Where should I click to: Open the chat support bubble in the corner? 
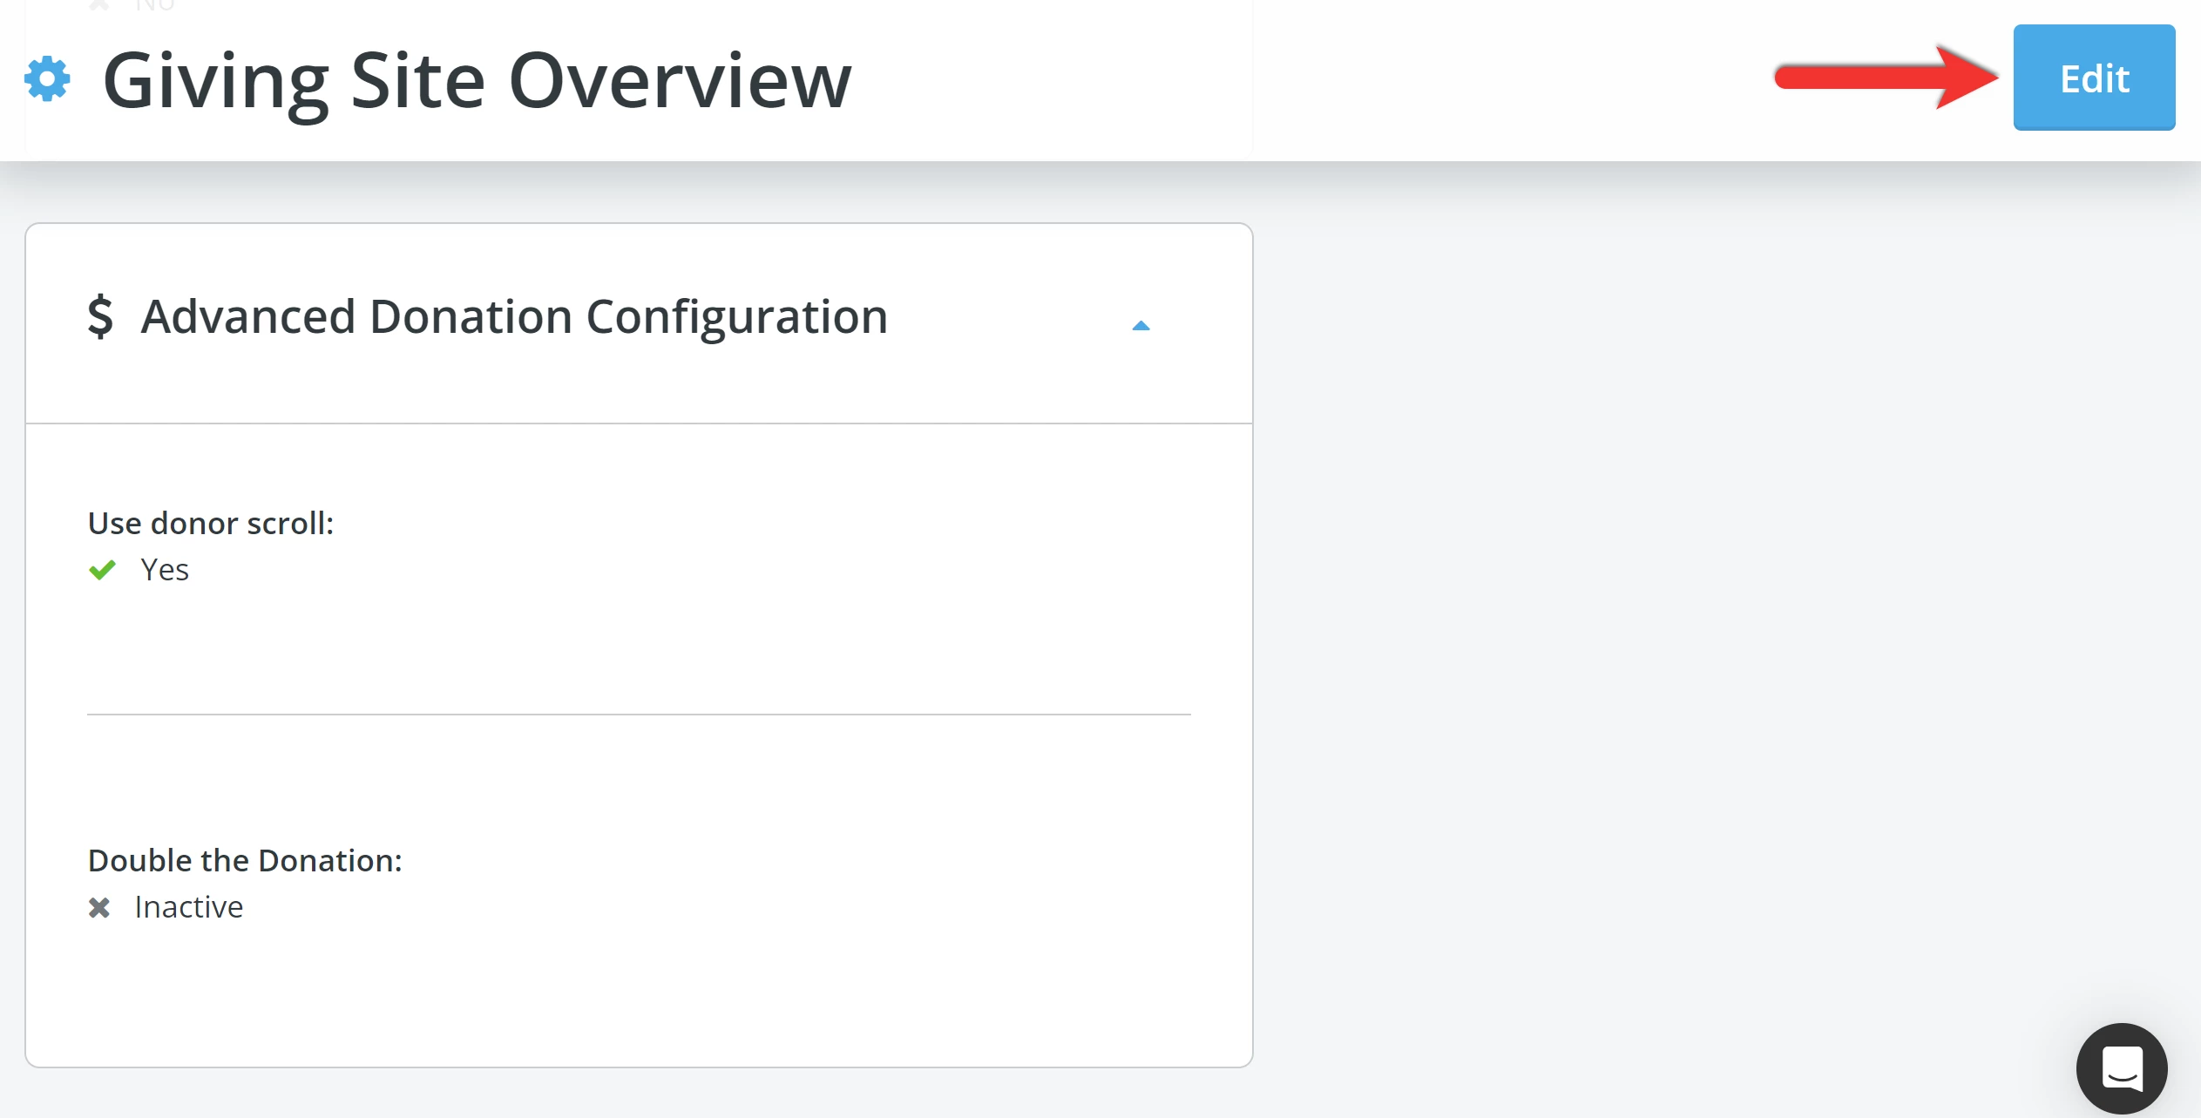pos(2123,1069)
